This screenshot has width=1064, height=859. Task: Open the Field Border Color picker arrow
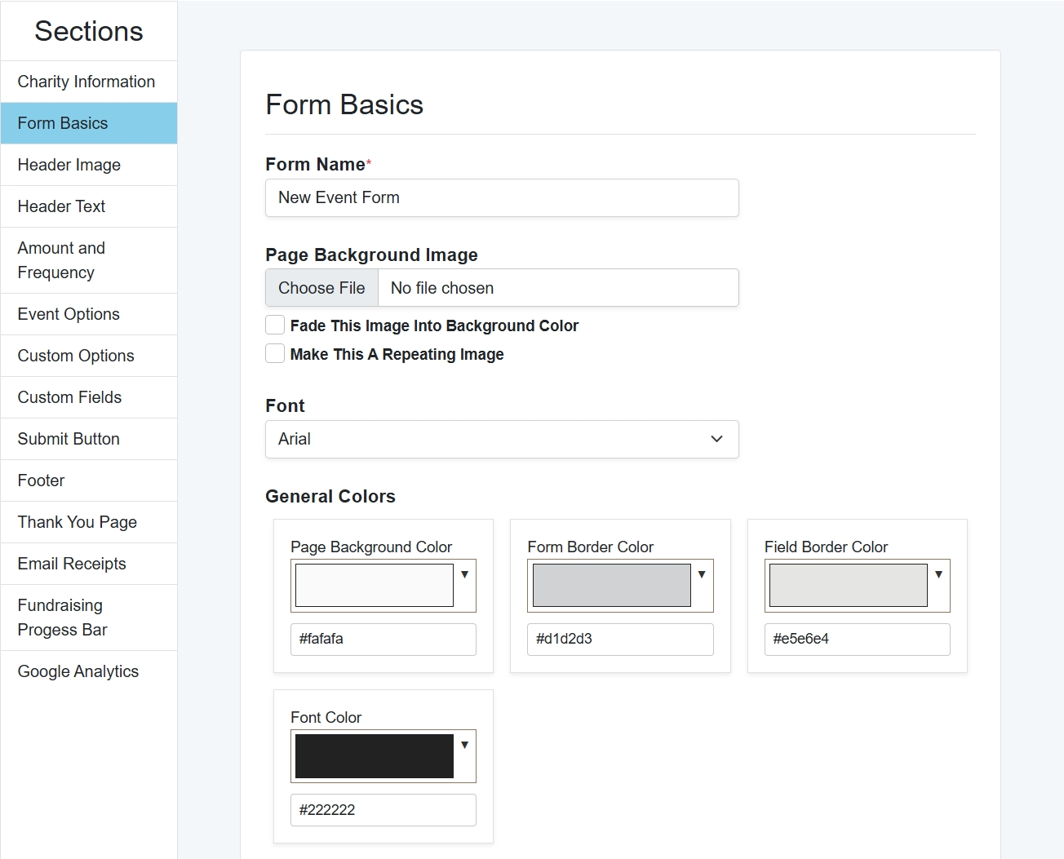(x=938, y=575)
